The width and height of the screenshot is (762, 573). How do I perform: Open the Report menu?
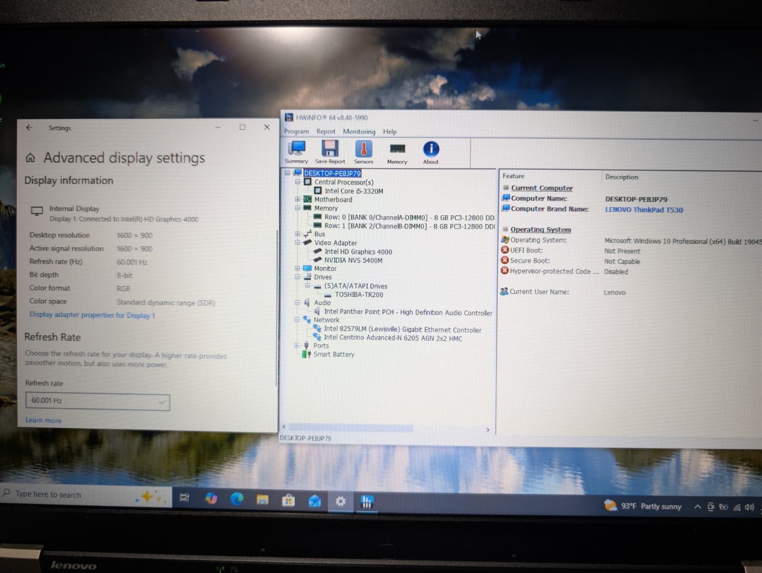pyautogui.click(x=326, y=131)
